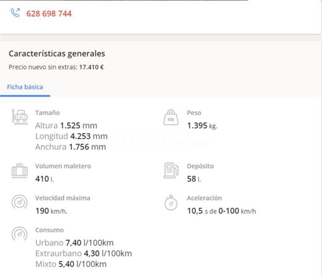Screen dimensions: 322x277
Task: Click the fuel pump icon beside Depósito
Action: [170, 170]
